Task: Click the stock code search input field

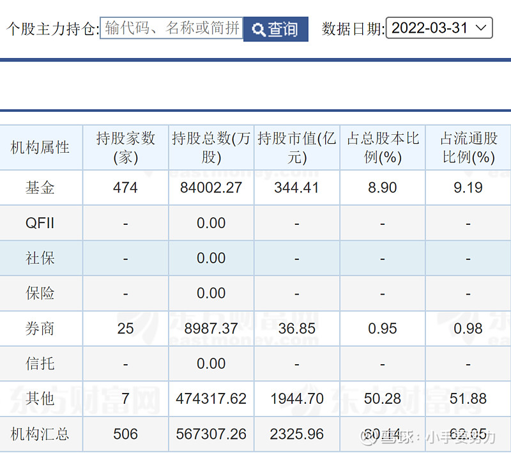Action: [171, 28]
